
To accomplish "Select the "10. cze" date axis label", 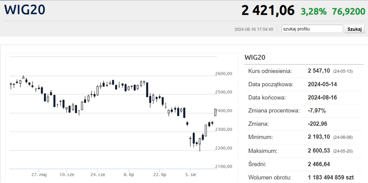I will click(67, 174).
